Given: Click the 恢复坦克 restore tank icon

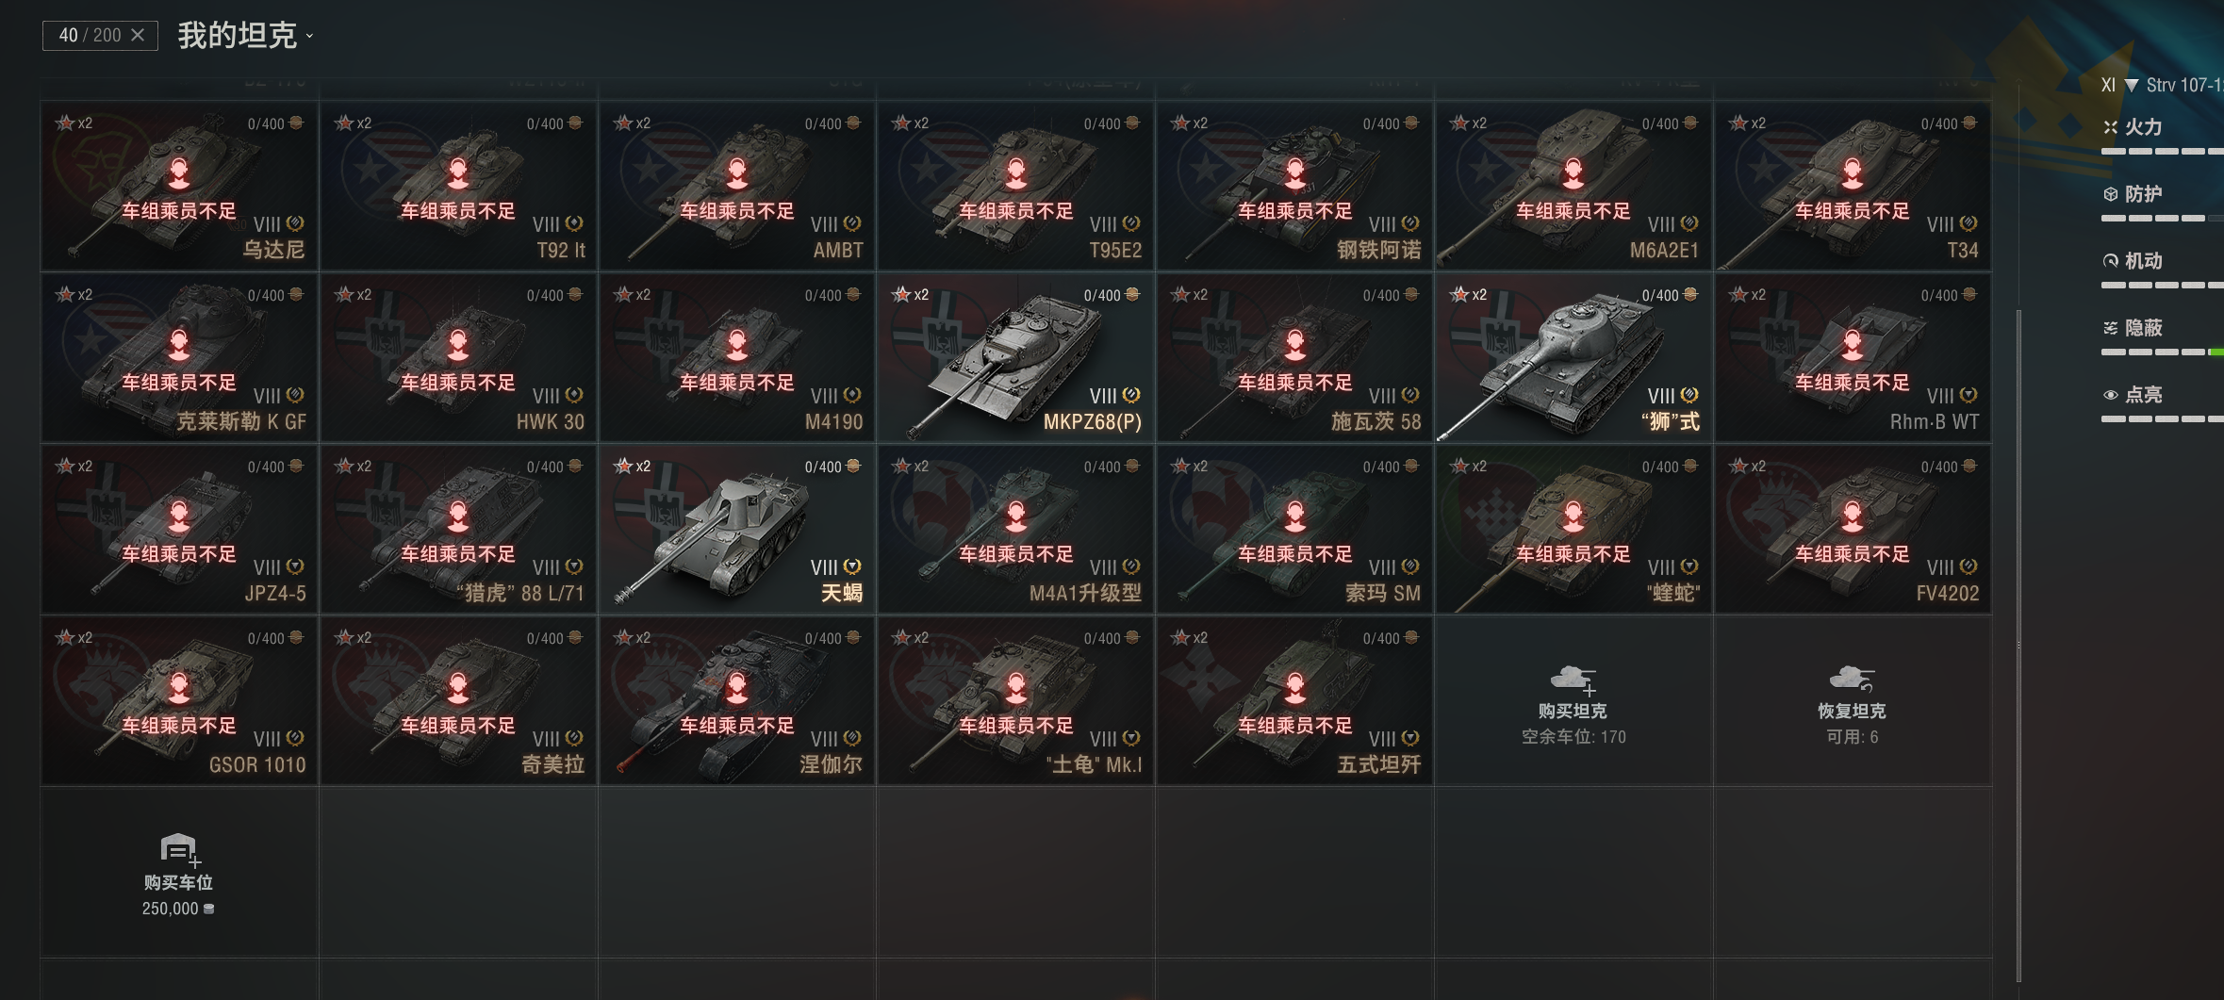Looking at the screenshot, I should click(x=1852, y=679).
